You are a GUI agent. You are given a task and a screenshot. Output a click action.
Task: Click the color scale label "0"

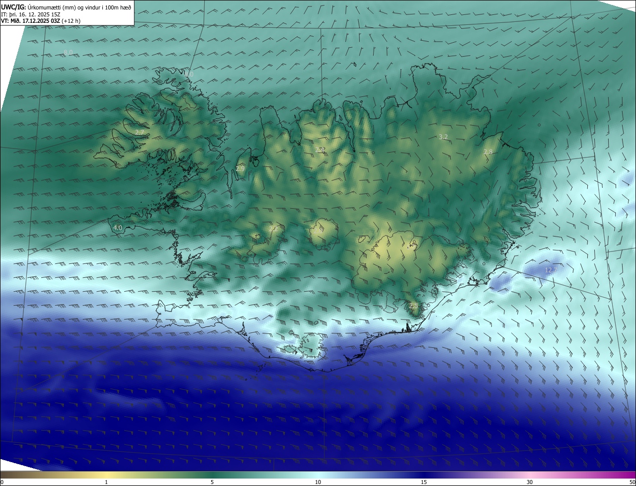(x=2, y=482)
